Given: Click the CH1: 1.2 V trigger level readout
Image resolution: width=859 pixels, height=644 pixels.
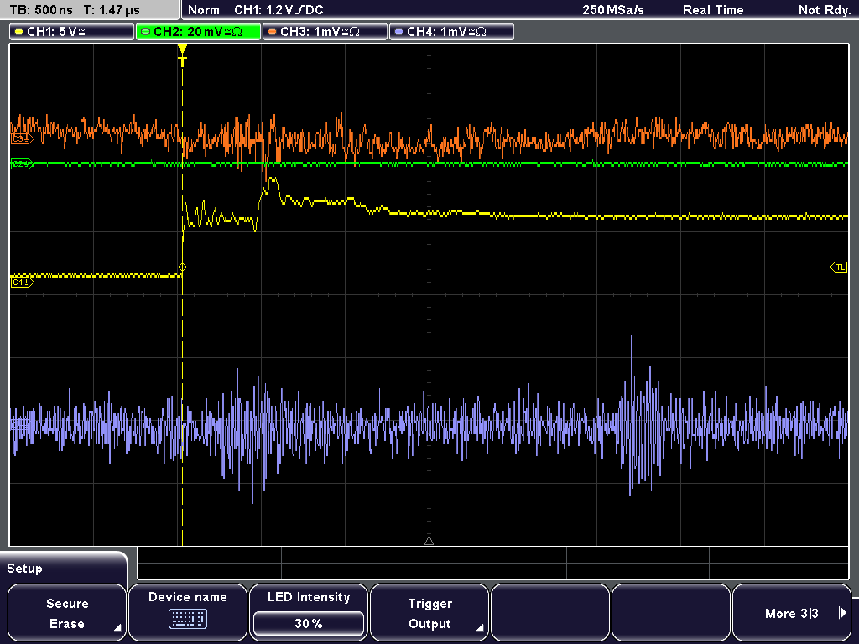Looking at the screenshot, I should [279, 10].
